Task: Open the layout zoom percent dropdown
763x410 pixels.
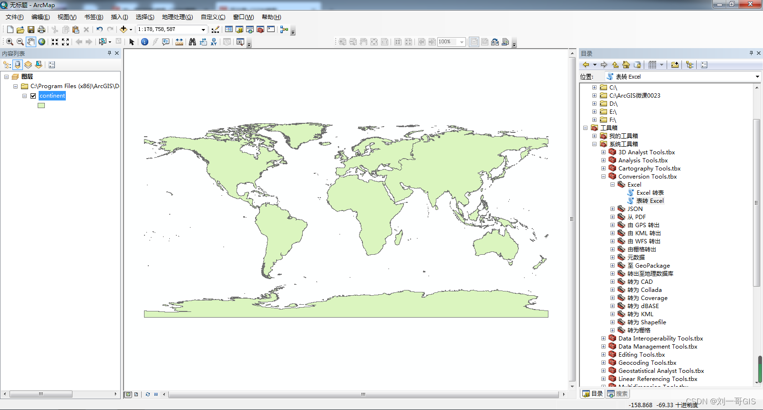Action: pos(462,42)
